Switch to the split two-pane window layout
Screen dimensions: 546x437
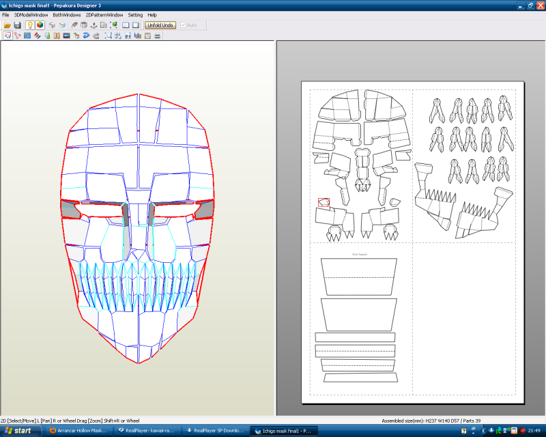coord(126,25)
